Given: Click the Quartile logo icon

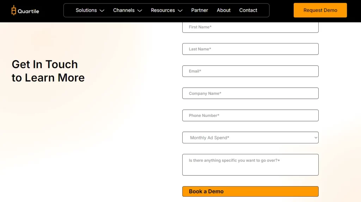Looking at the screenshot, I should (14, 10).
